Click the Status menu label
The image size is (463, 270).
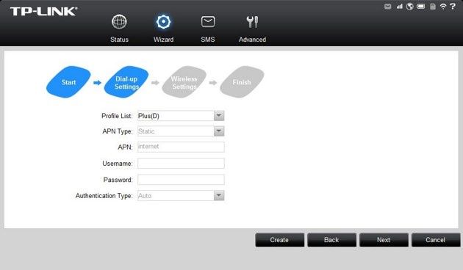tap(119, 40)
